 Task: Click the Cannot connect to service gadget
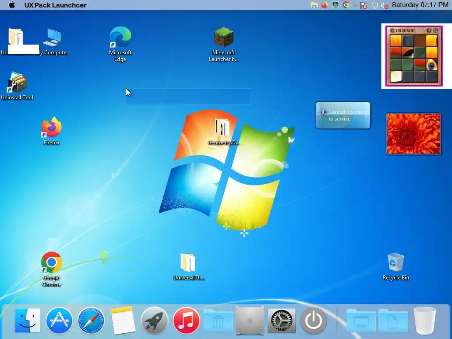[x=343, y=115]
